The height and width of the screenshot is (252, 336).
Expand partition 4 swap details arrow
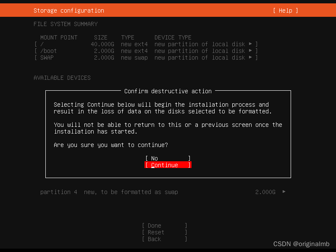pyautogui.click(x=283, y=192)
